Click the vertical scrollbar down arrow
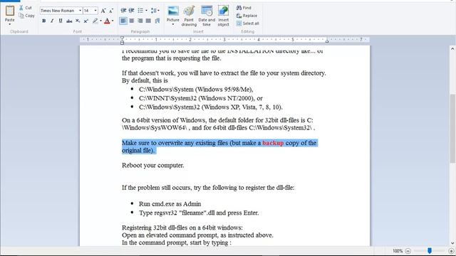Image resolution: width=456 pixels, height=256 pixels. 452,243
